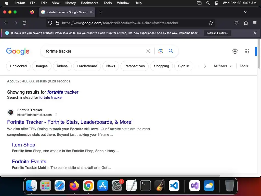Open the Bookmarks menu
This screenshot has height=196, width=261.
89,3
